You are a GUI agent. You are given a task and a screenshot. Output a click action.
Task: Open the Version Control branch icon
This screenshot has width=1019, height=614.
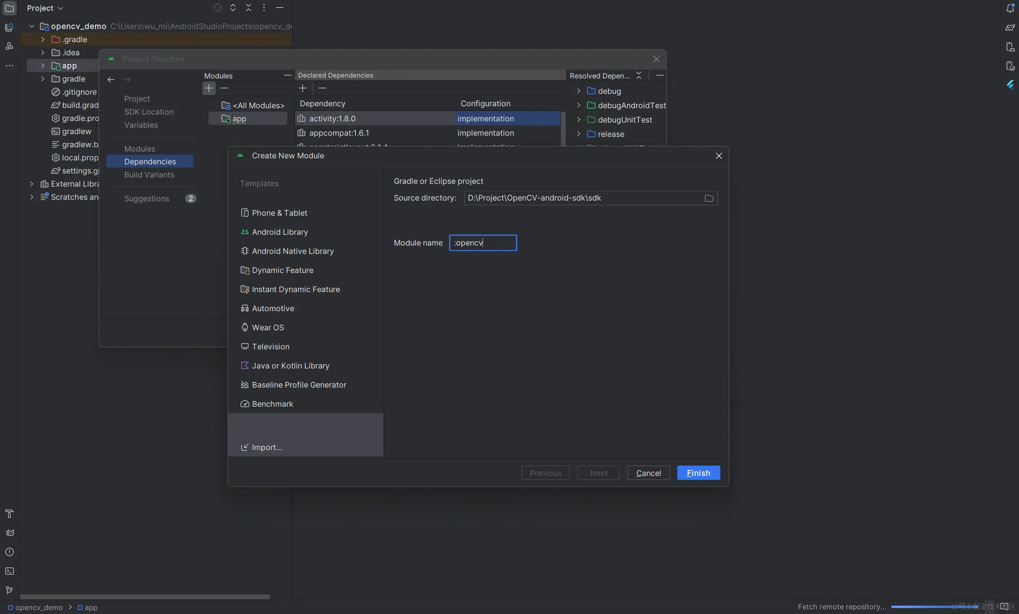pyautogui.click(x=9, y=590)
